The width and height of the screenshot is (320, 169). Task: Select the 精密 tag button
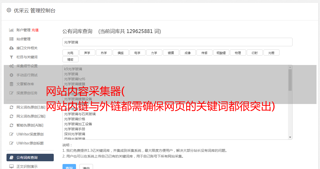click(x=70, y=59)
